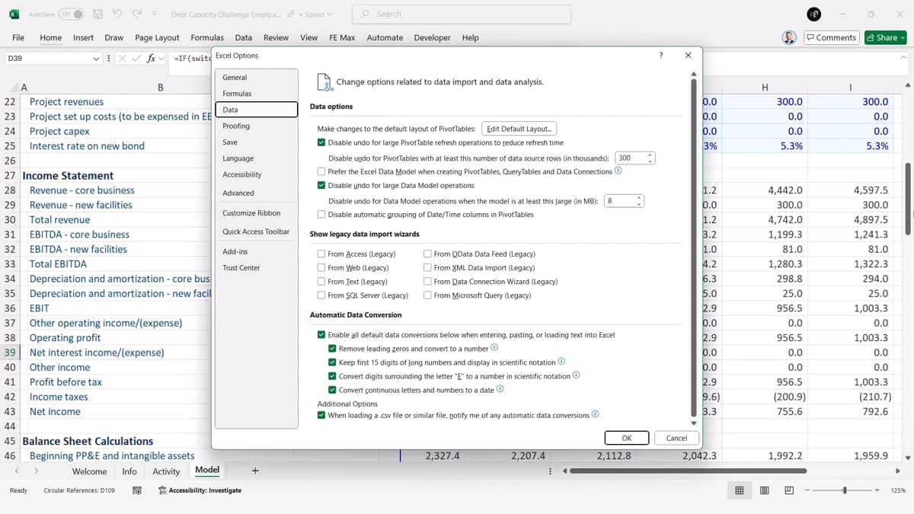Image resolution: width=914 pixels, height=514 pixels.
Task: Click info icon beside Prefer the Excel Data Model
Action: (x=618, y=171)
